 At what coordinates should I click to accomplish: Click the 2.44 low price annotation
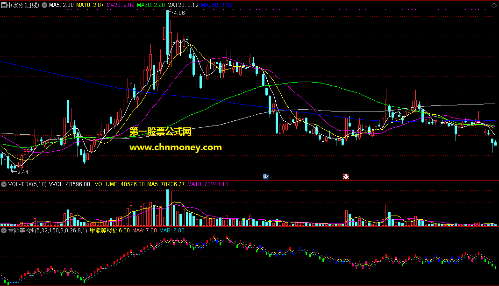tap(23, 172)
